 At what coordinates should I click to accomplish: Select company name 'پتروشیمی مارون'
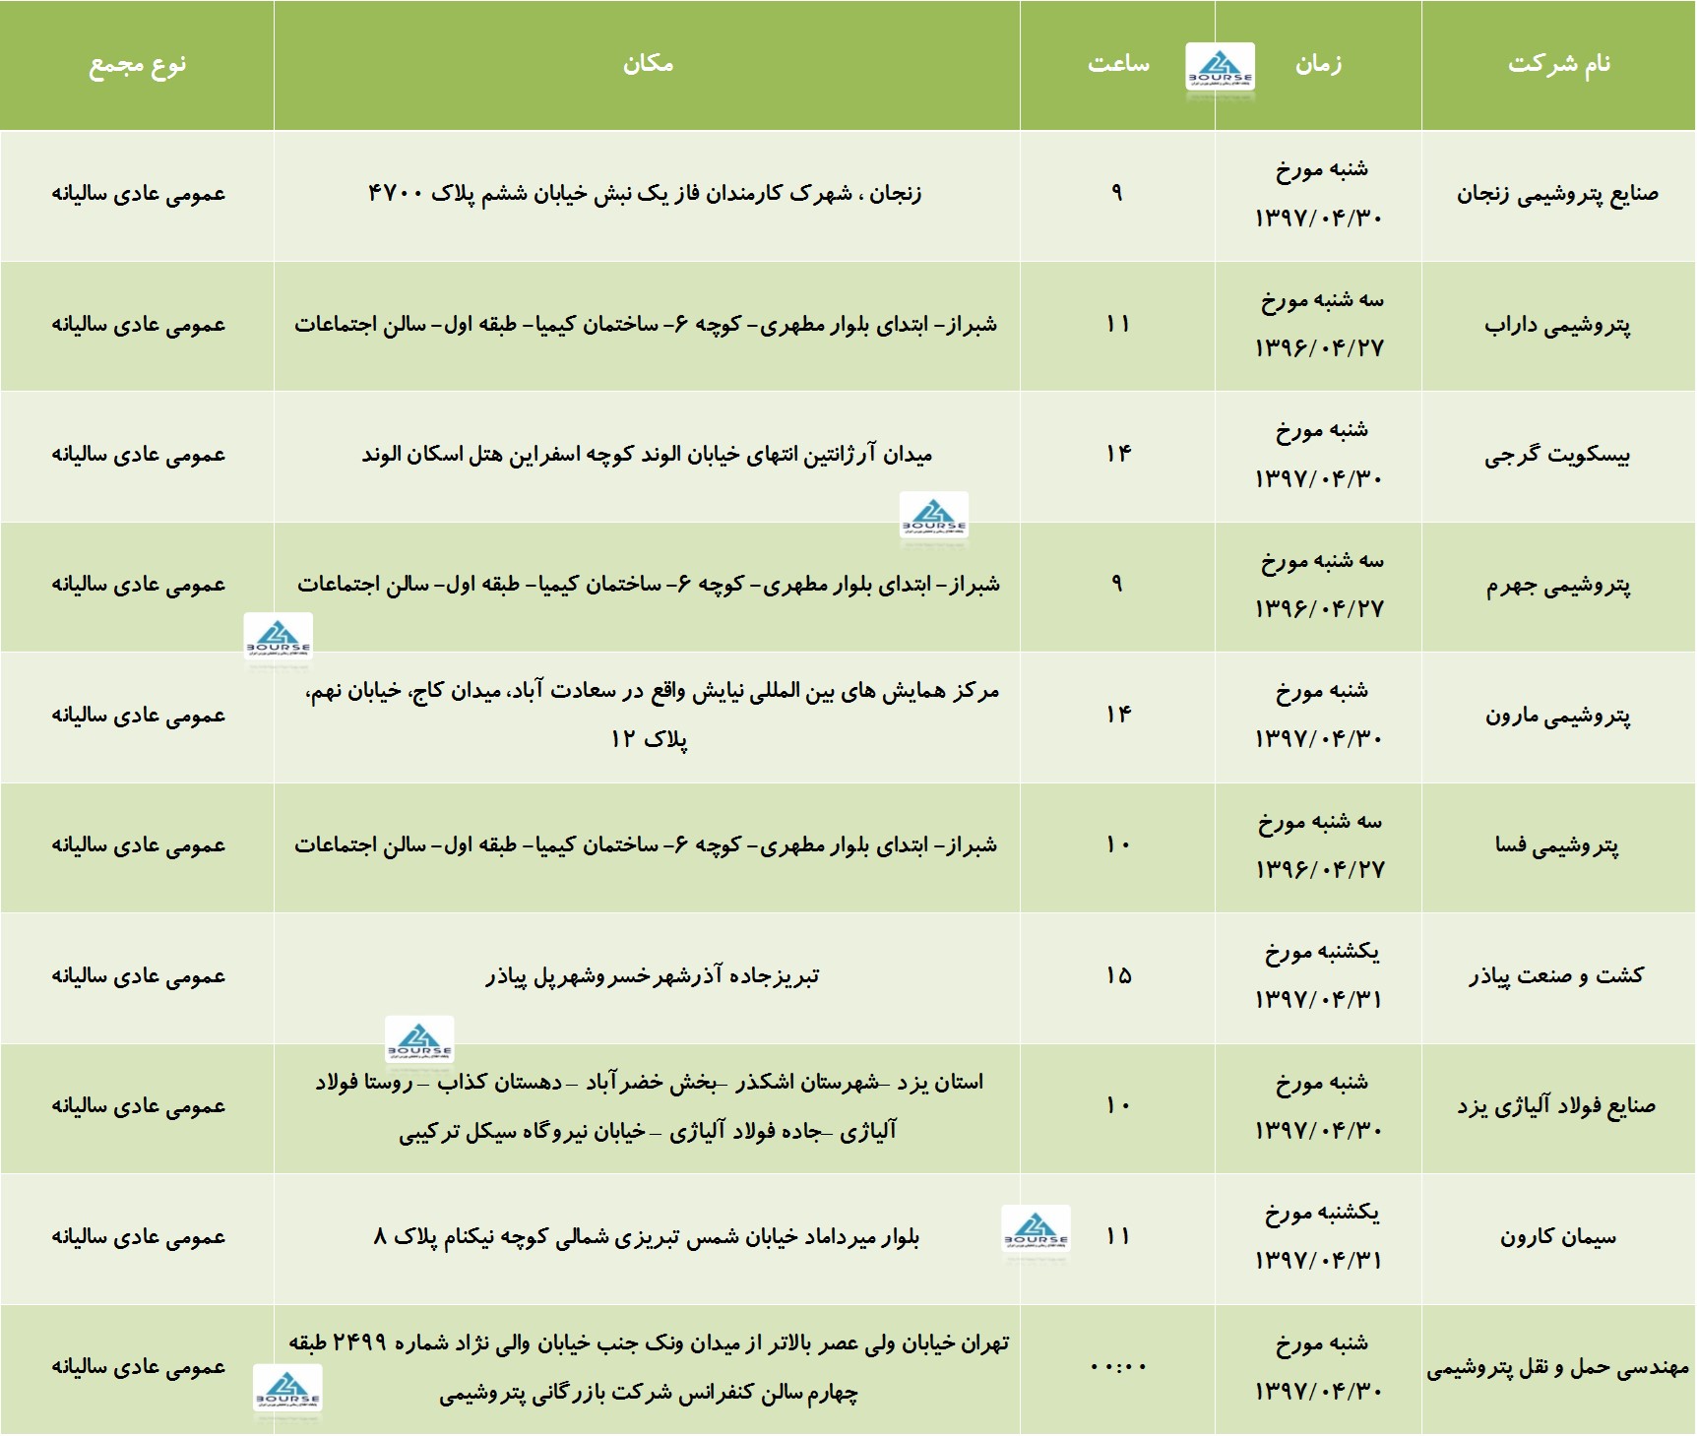pyautogui.click(x=1558, y=717)
